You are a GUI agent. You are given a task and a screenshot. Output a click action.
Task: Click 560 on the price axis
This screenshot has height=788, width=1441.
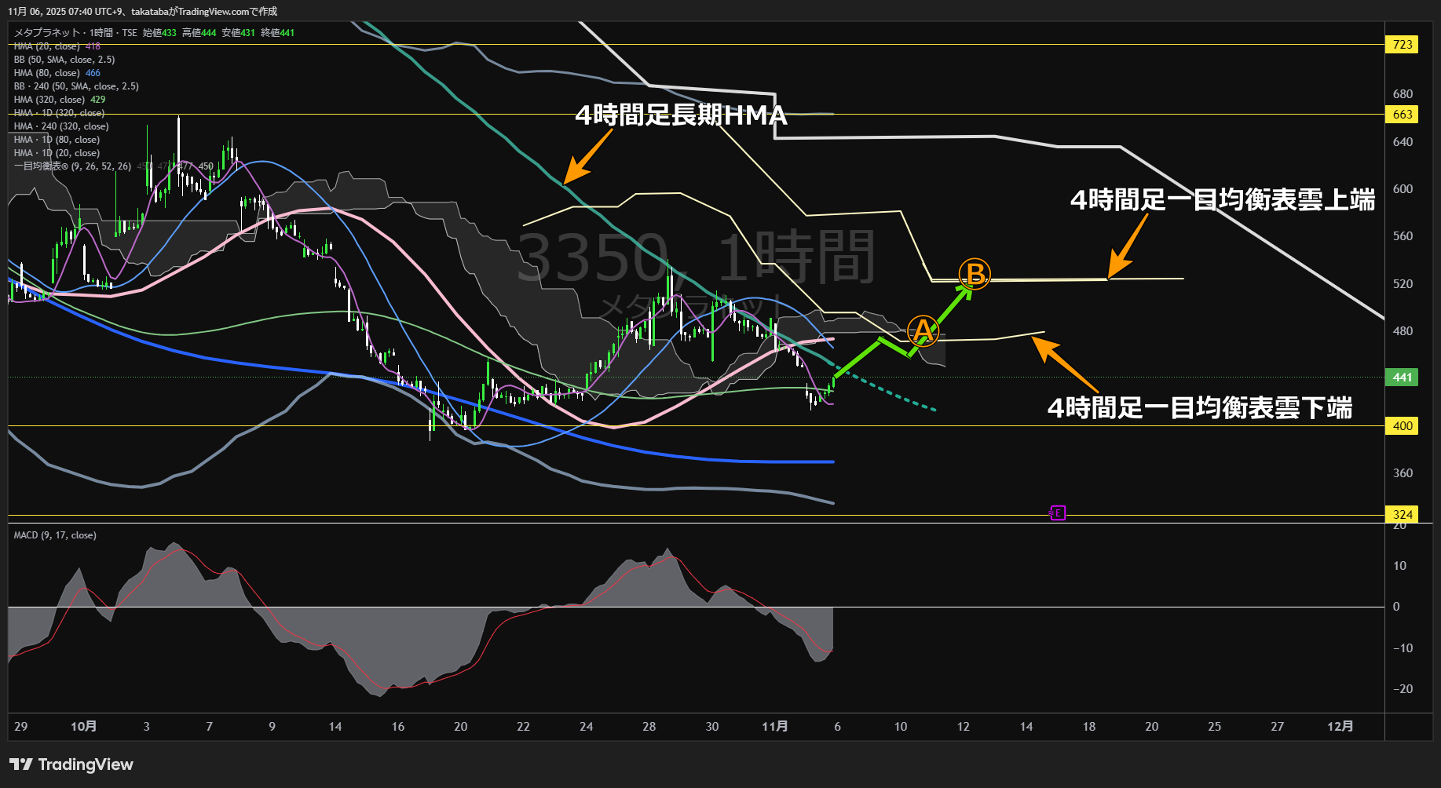coord(1403,236)
